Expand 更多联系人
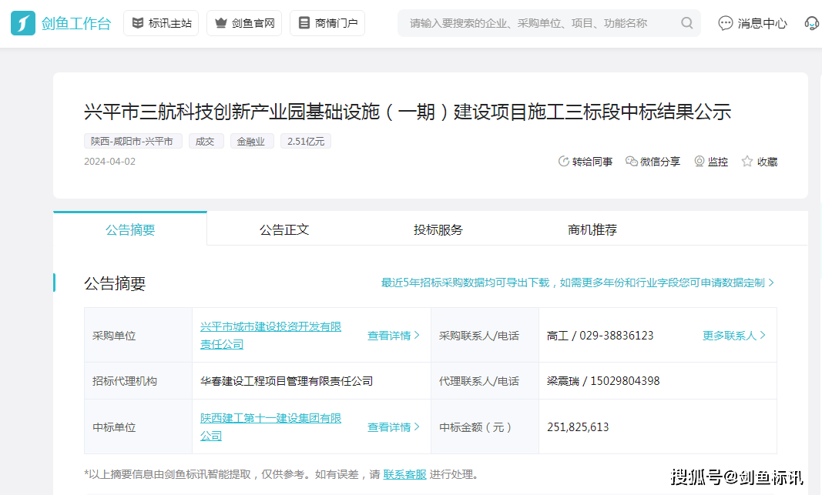 tap(734, 336)
